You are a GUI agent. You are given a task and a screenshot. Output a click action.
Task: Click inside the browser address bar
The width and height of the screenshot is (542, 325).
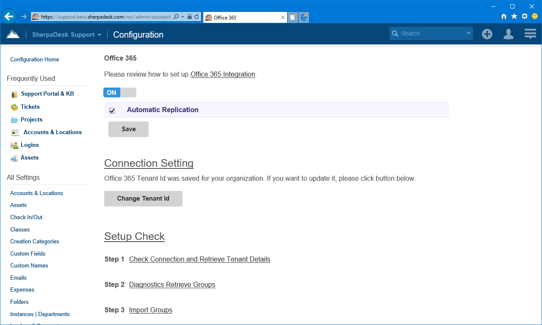[106, 17]
